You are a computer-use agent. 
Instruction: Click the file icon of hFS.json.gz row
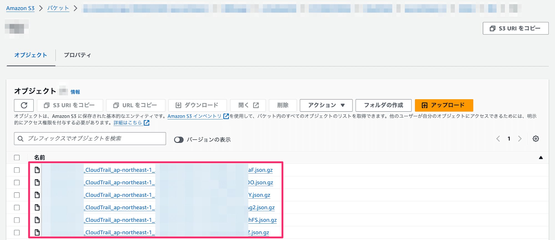tap(37, 220)
